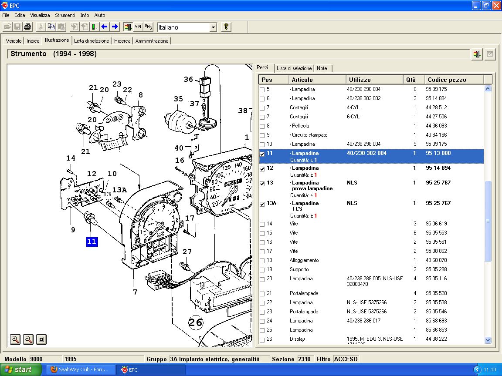This screenshot has height=376, width=502.
Task: Click the DMS toolbar button
Action: (148, 27)
